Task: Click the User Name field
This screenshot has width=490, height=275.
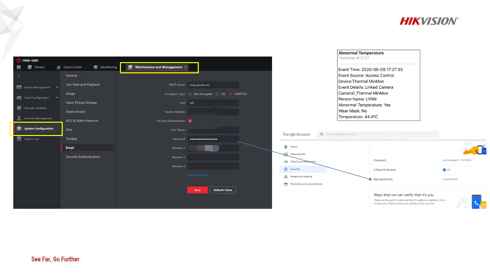Action: tap(213, 130)
